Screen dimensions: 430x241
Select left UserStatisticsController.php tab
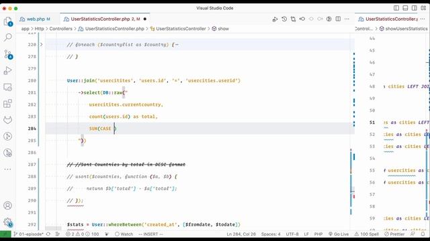click(x=105, y=19)
